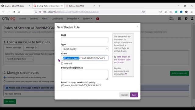
Task: Reload the current page
Action: [14, 12]
